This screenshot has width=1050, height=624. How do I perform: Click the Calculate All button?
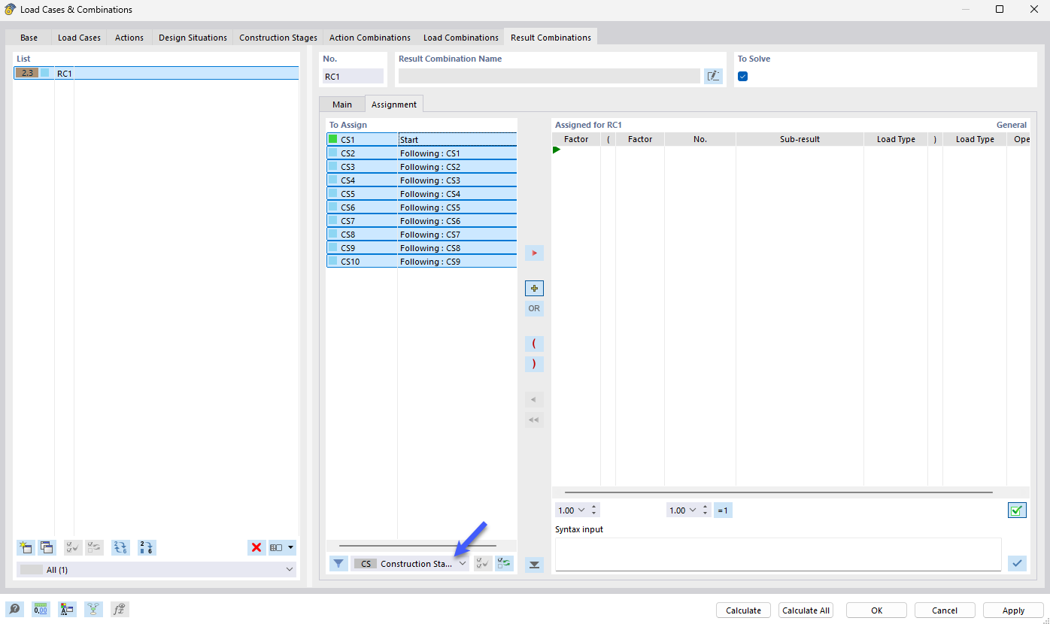point(806,610)
